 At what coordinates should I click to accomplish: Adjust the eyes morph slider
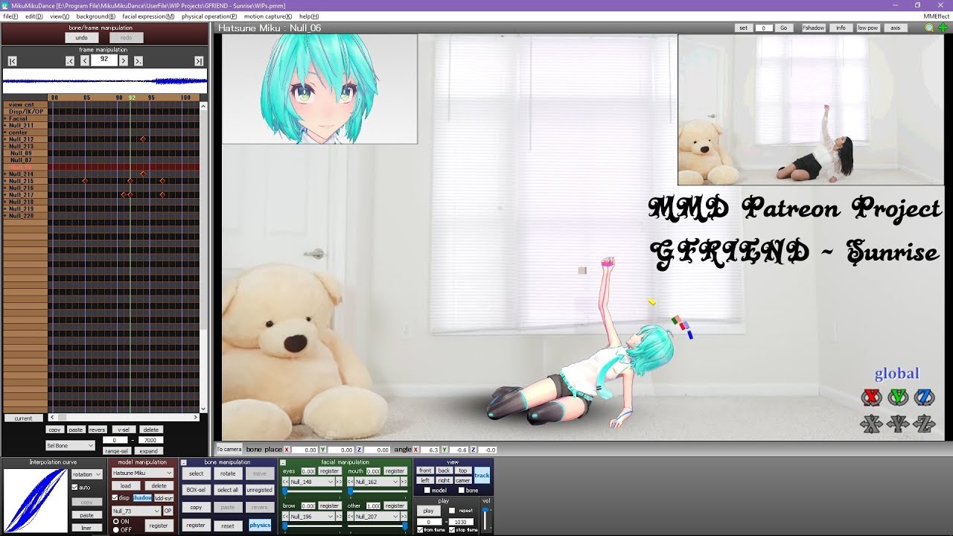[310, 491]
